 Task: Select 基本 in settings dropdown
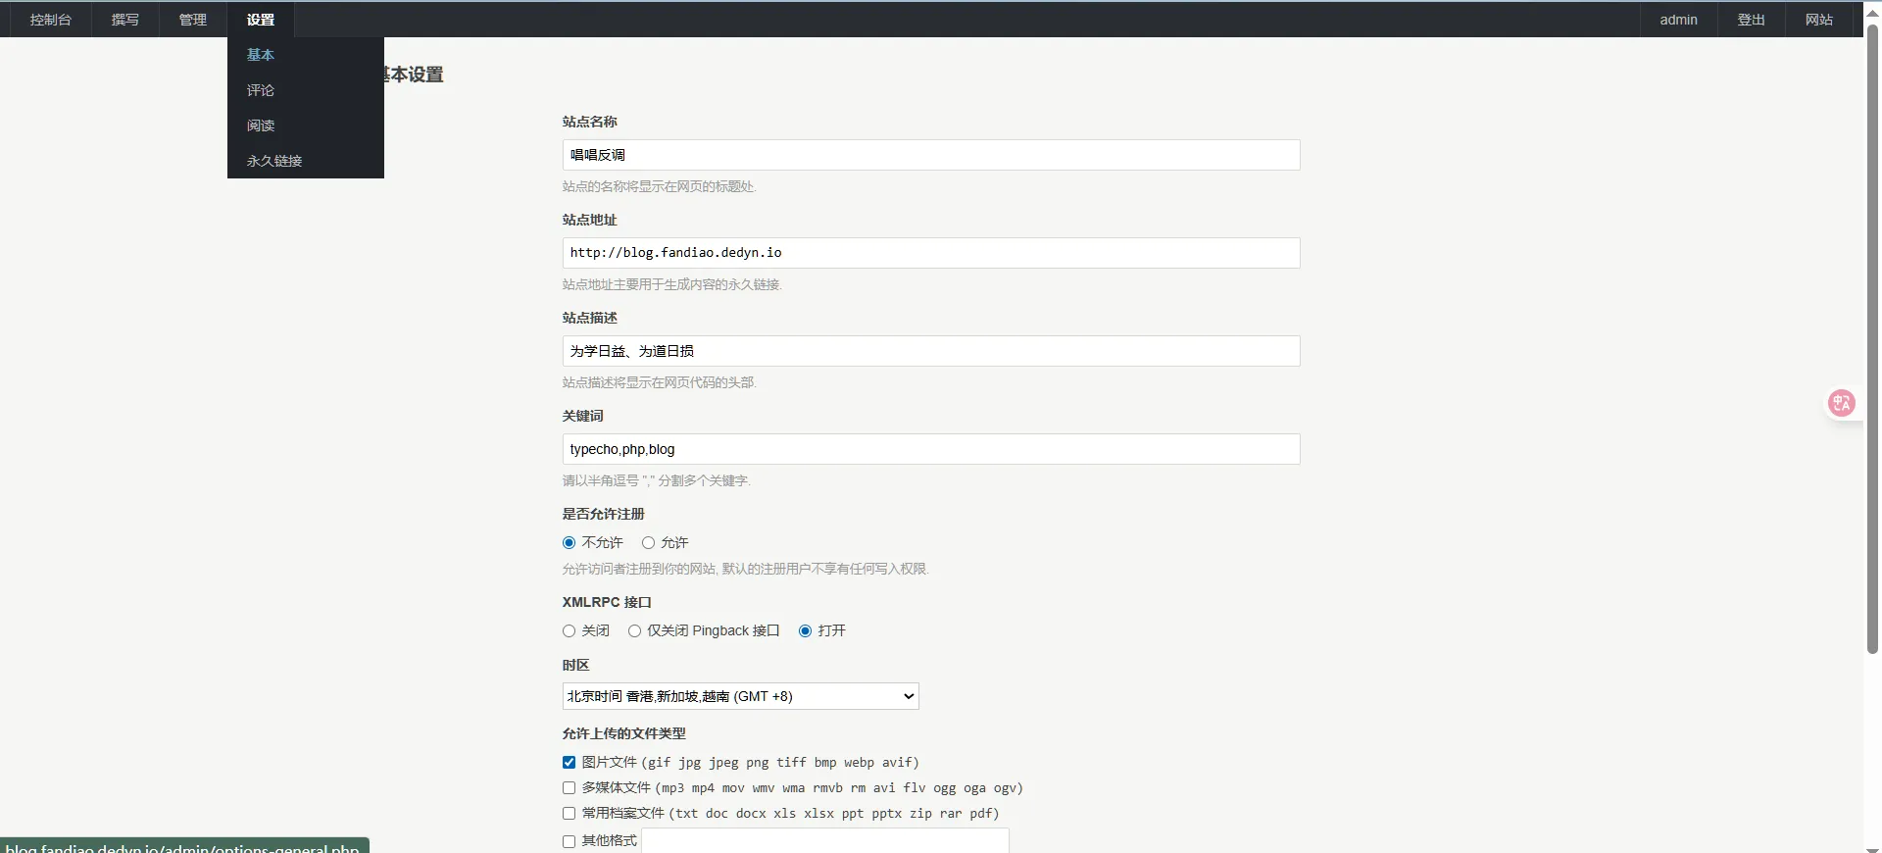[306, 55]
